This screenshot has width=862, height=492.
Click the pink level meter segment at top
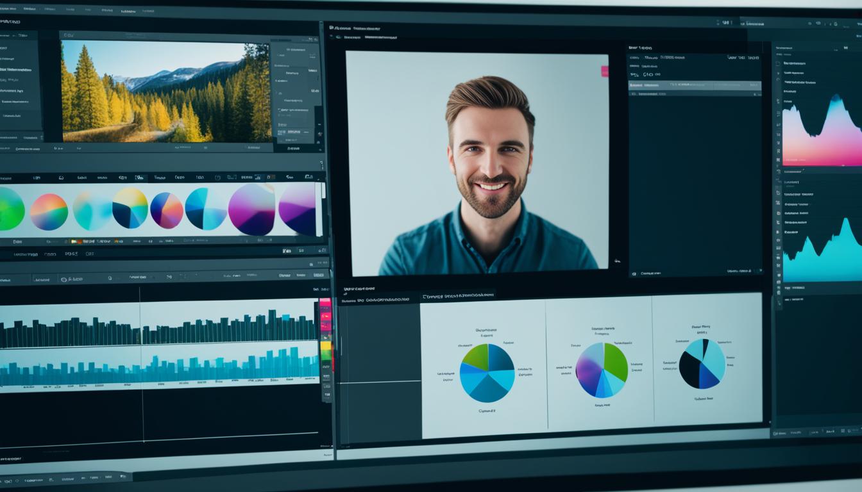click(x=325, y=304)
